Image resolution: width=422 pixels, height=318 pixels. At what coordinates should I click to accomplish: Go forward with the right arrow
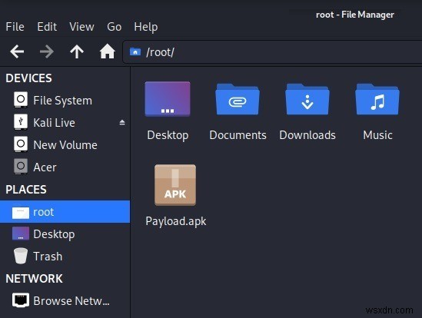tap(47, 51)
